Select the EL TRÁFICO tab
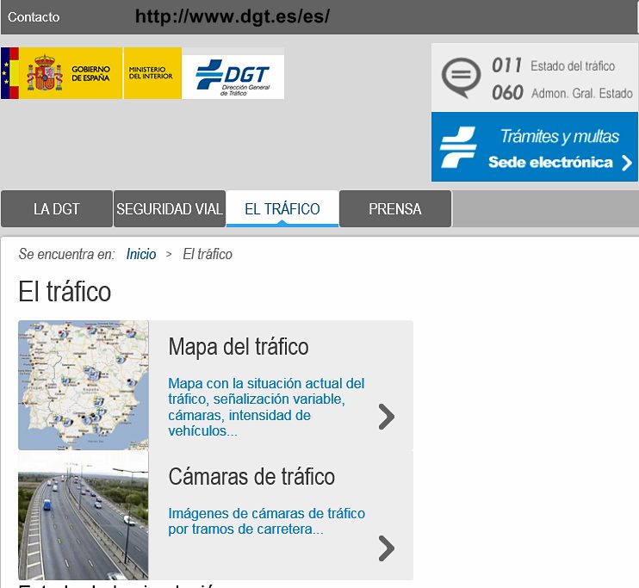This screenshot has width=639, height=588. tap(282, 209)
